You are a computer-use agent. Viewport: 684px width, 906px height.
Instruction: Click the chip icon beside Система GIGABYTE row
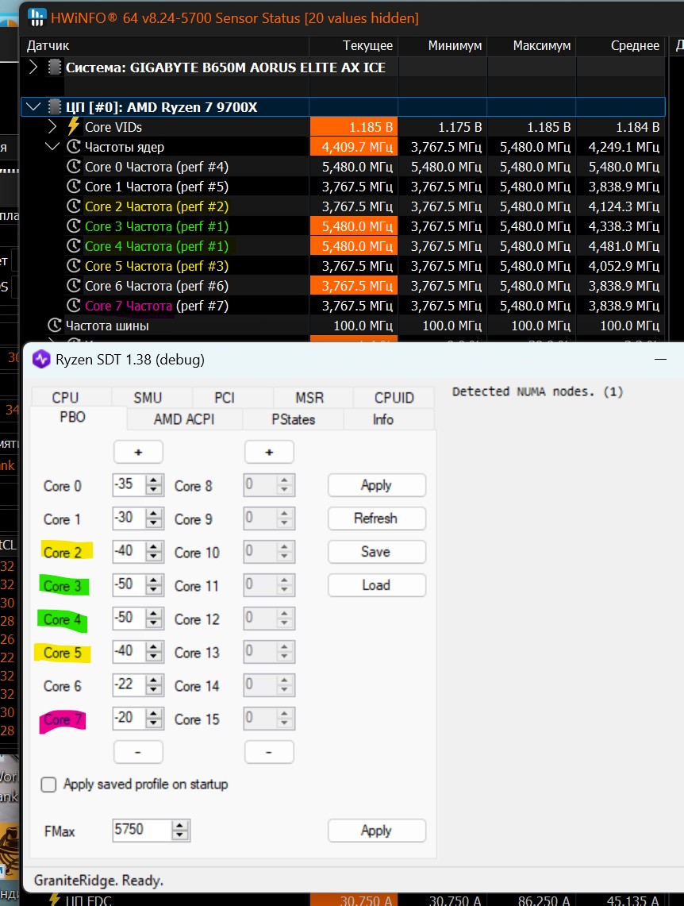[x=54, y=67]
